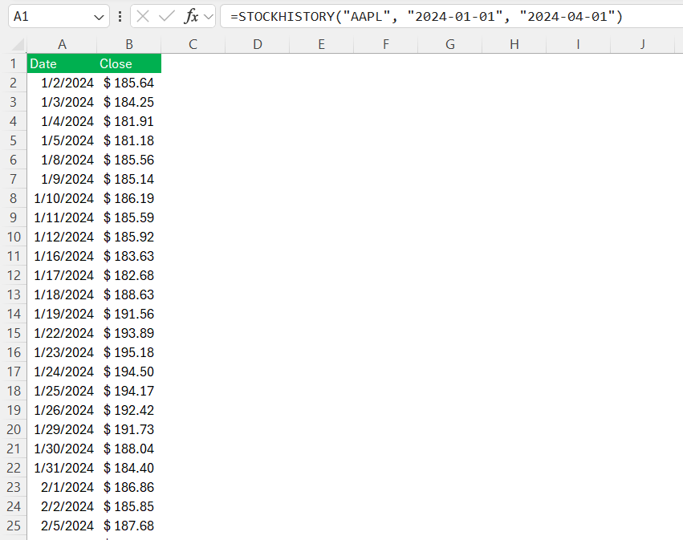The image size is (683, 540).
Task: Select all cells using corner triangle
Action: coord(17,44)
